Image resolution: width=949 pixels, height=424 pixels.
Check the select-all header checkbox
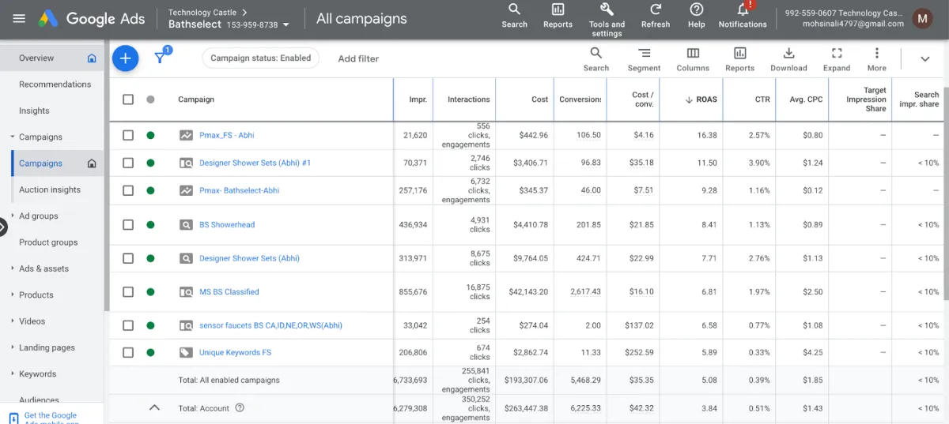click(128, 99)
